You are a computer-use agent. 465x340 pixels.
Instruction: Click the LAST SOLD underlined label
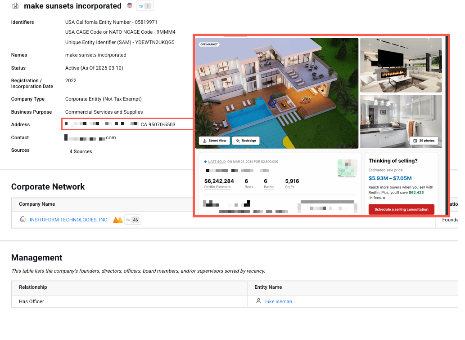[216, 162]
